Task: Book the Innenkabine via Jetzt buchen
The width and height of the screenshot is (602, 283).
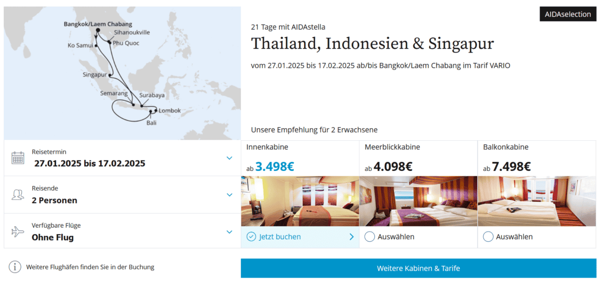Action: coord(280,237)
